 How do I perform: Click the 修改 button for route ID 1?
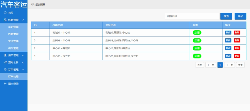(x=228, y=56)
